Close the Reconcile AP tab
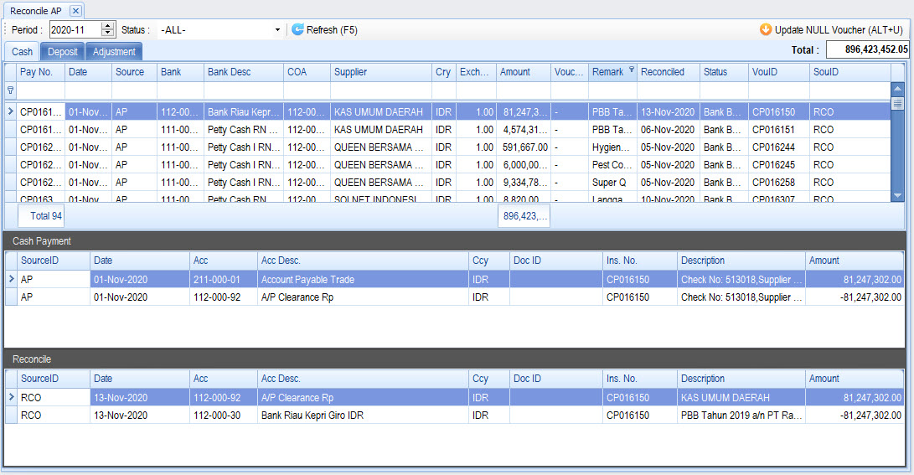 [75, 11]
